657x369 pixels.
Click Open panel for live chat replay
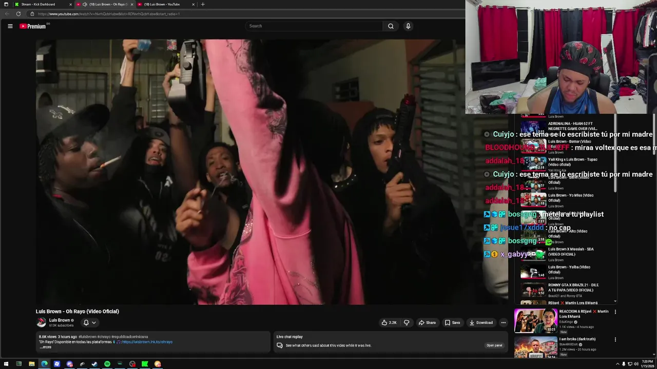(x=494, y=345)
